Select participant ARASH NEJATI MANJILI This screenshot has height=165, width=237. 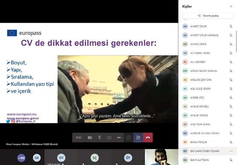click(x=208, y=71)
